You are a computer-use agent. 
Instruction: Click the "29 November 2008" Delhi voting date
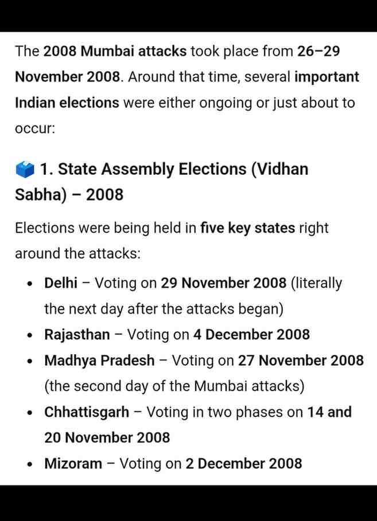coord(223,283)
